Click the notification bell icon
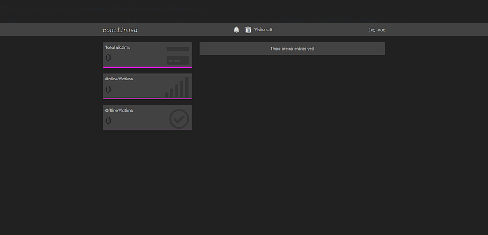 click(x=237, y=29)
